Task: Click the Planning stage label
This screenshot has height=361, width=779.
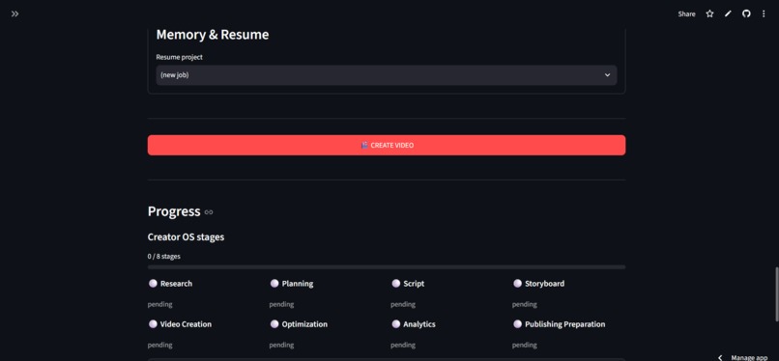Action: [x=298, y=284]
